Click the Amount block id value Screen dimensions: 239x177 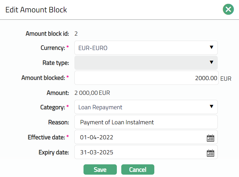point(76,34)
